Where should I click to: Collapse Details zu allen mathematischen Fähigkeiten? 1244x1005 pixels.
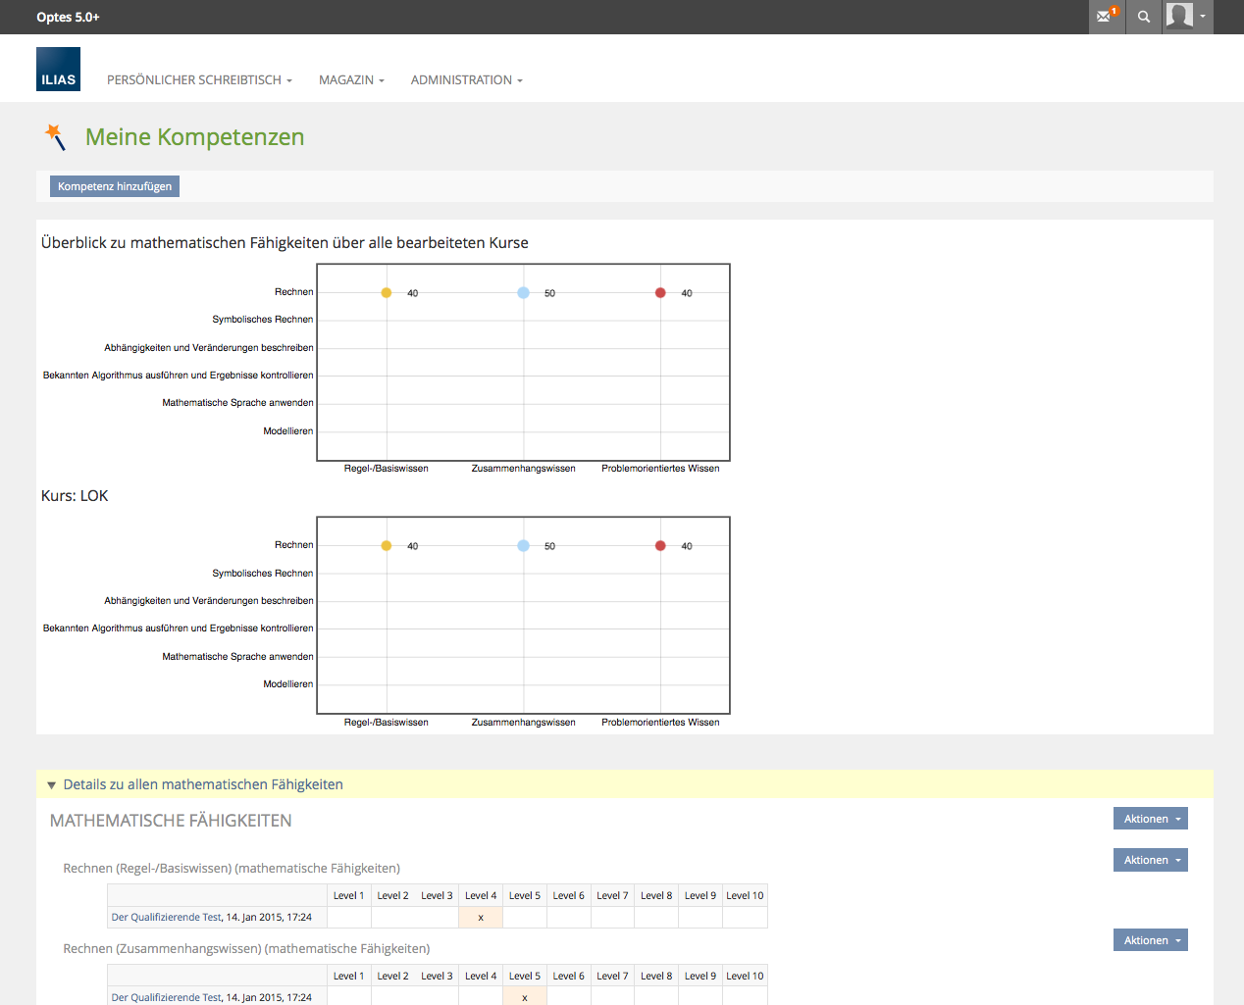coord(52,785)
